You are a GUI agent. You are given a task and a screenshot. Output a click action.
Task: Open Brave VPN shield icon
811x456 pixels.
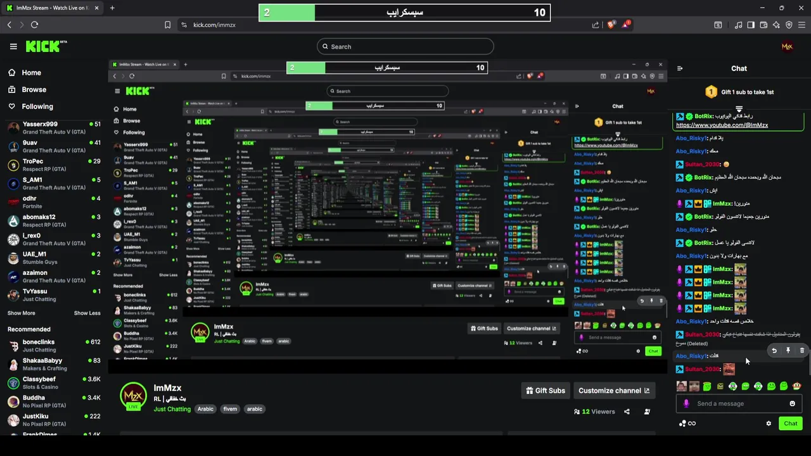(x=789, y=25)
